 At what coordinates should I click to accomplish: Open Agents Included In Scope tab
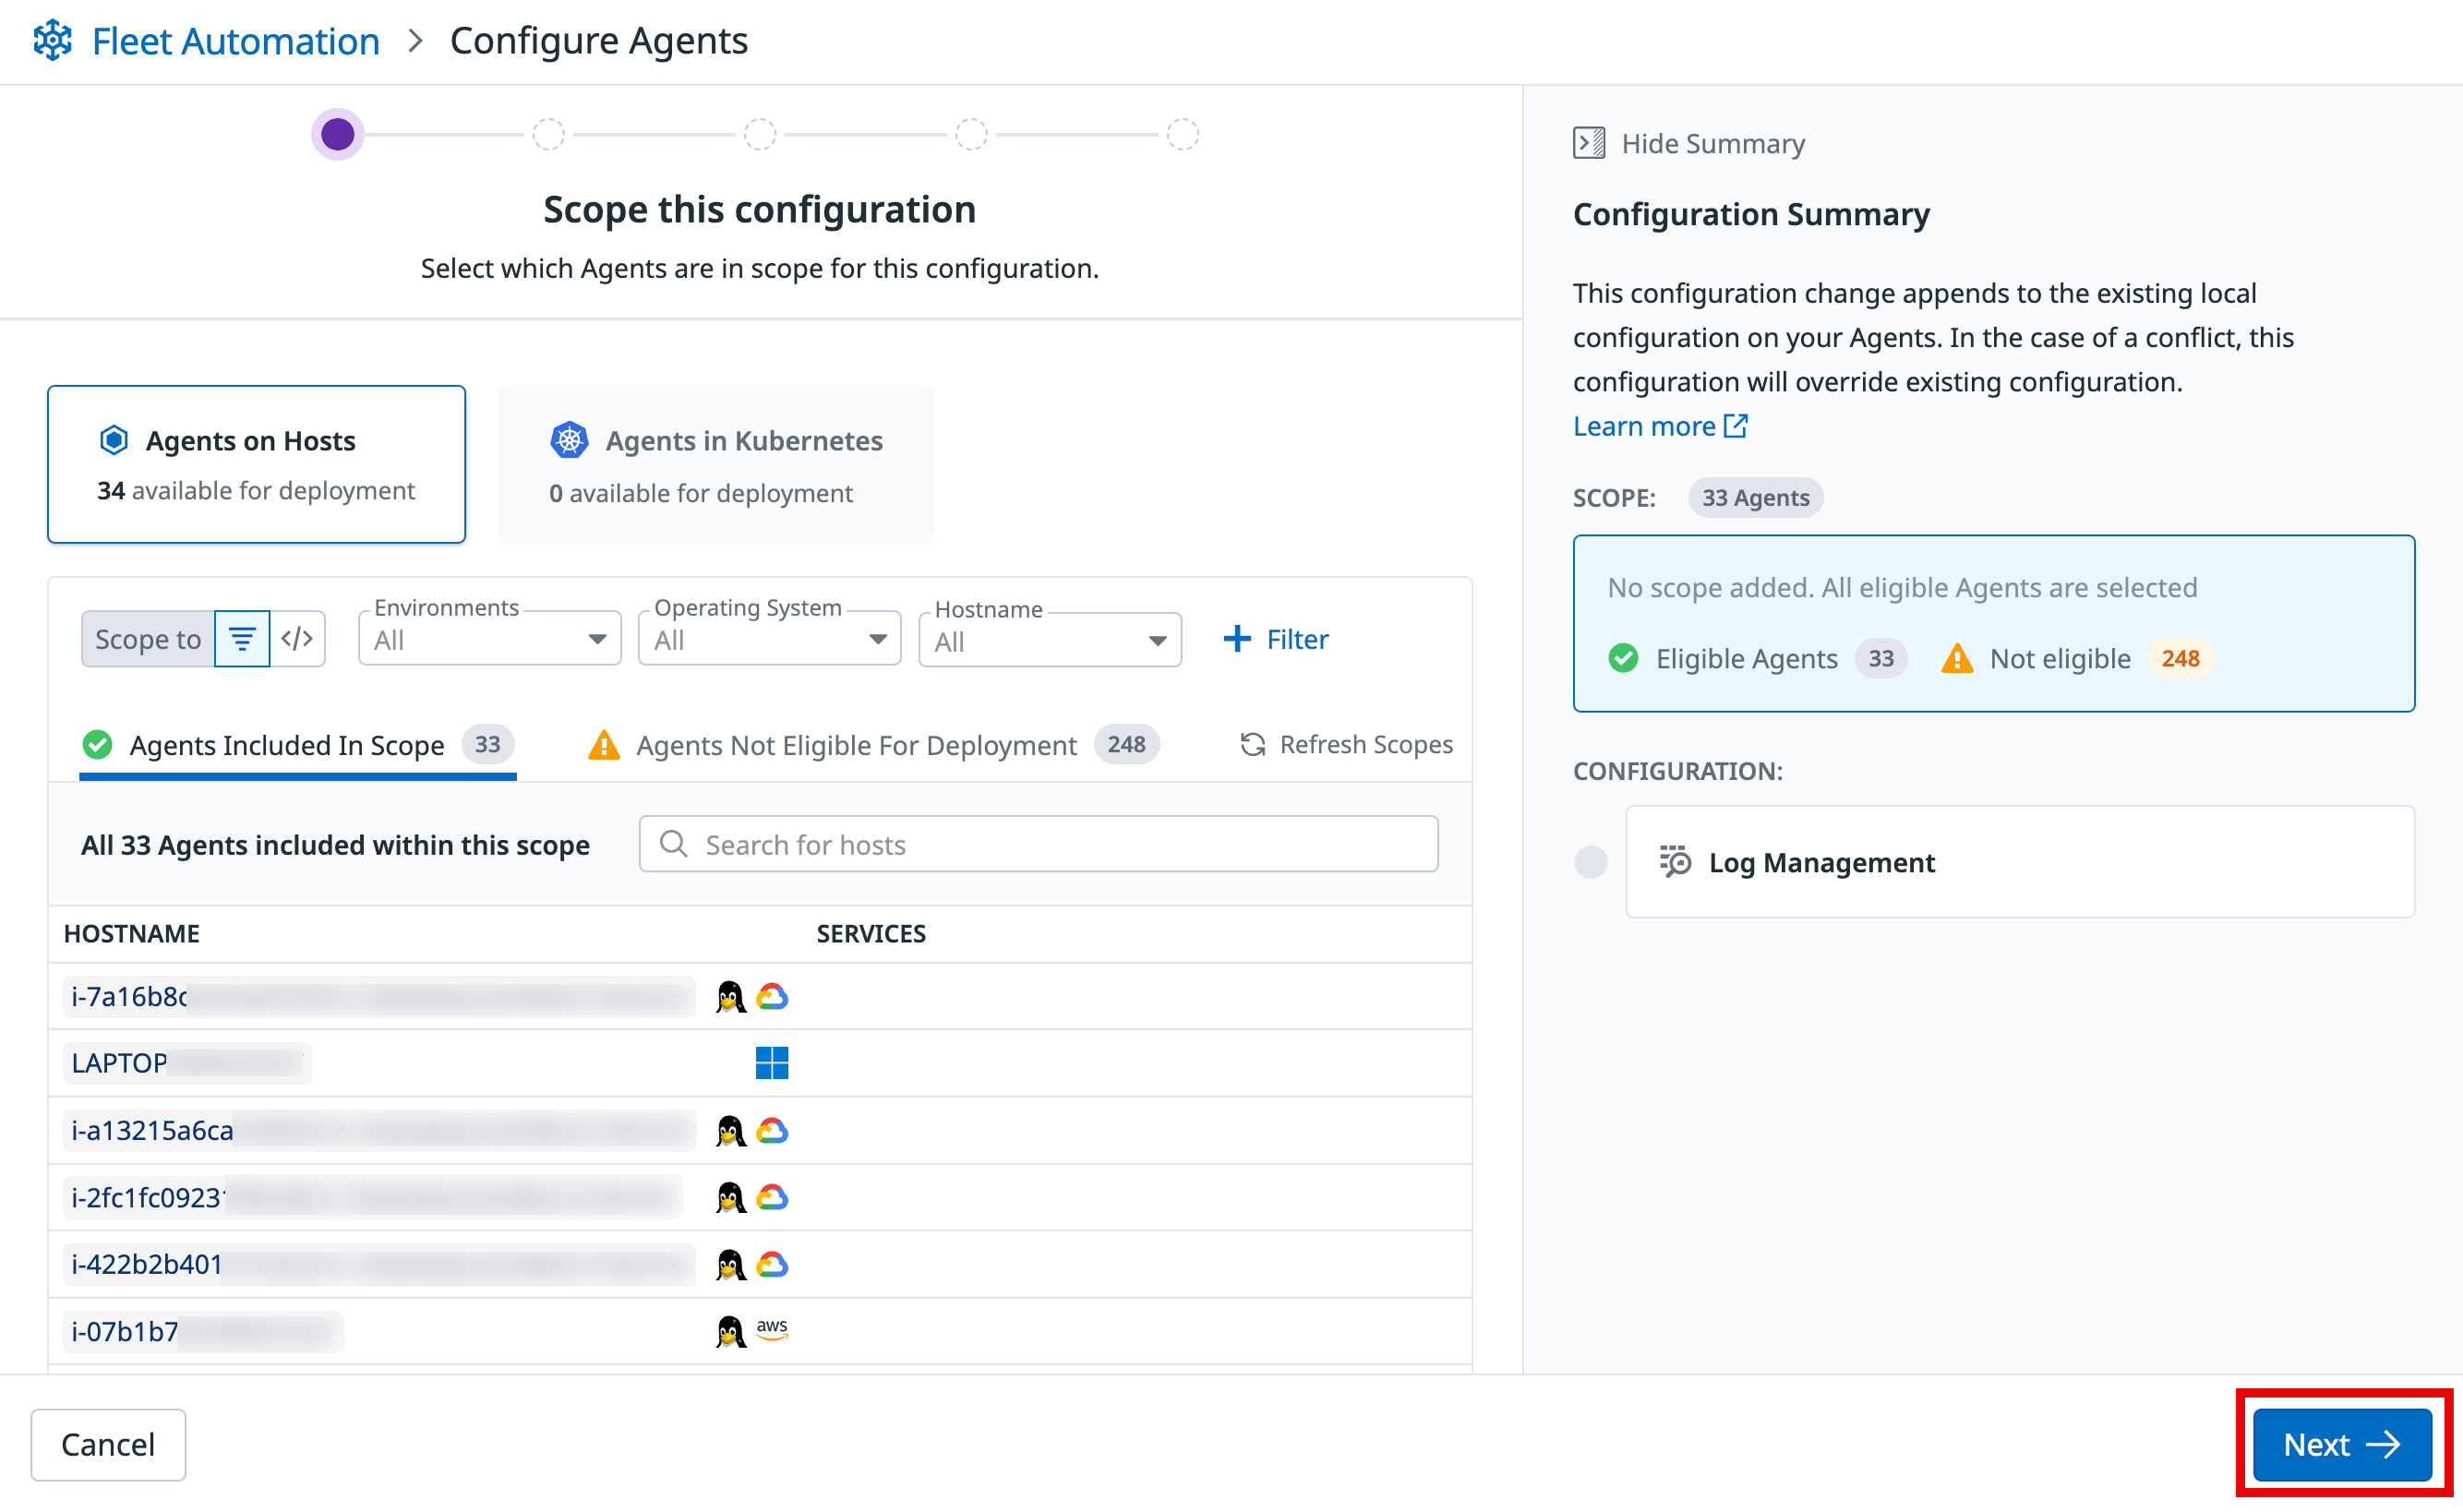click(x=286, y=745)
